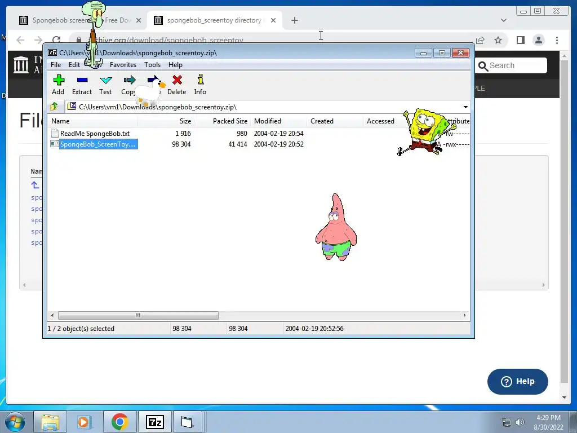Screen dimensions: 577x433
Task: Open volume control in system tray
Action: [520, 422]
